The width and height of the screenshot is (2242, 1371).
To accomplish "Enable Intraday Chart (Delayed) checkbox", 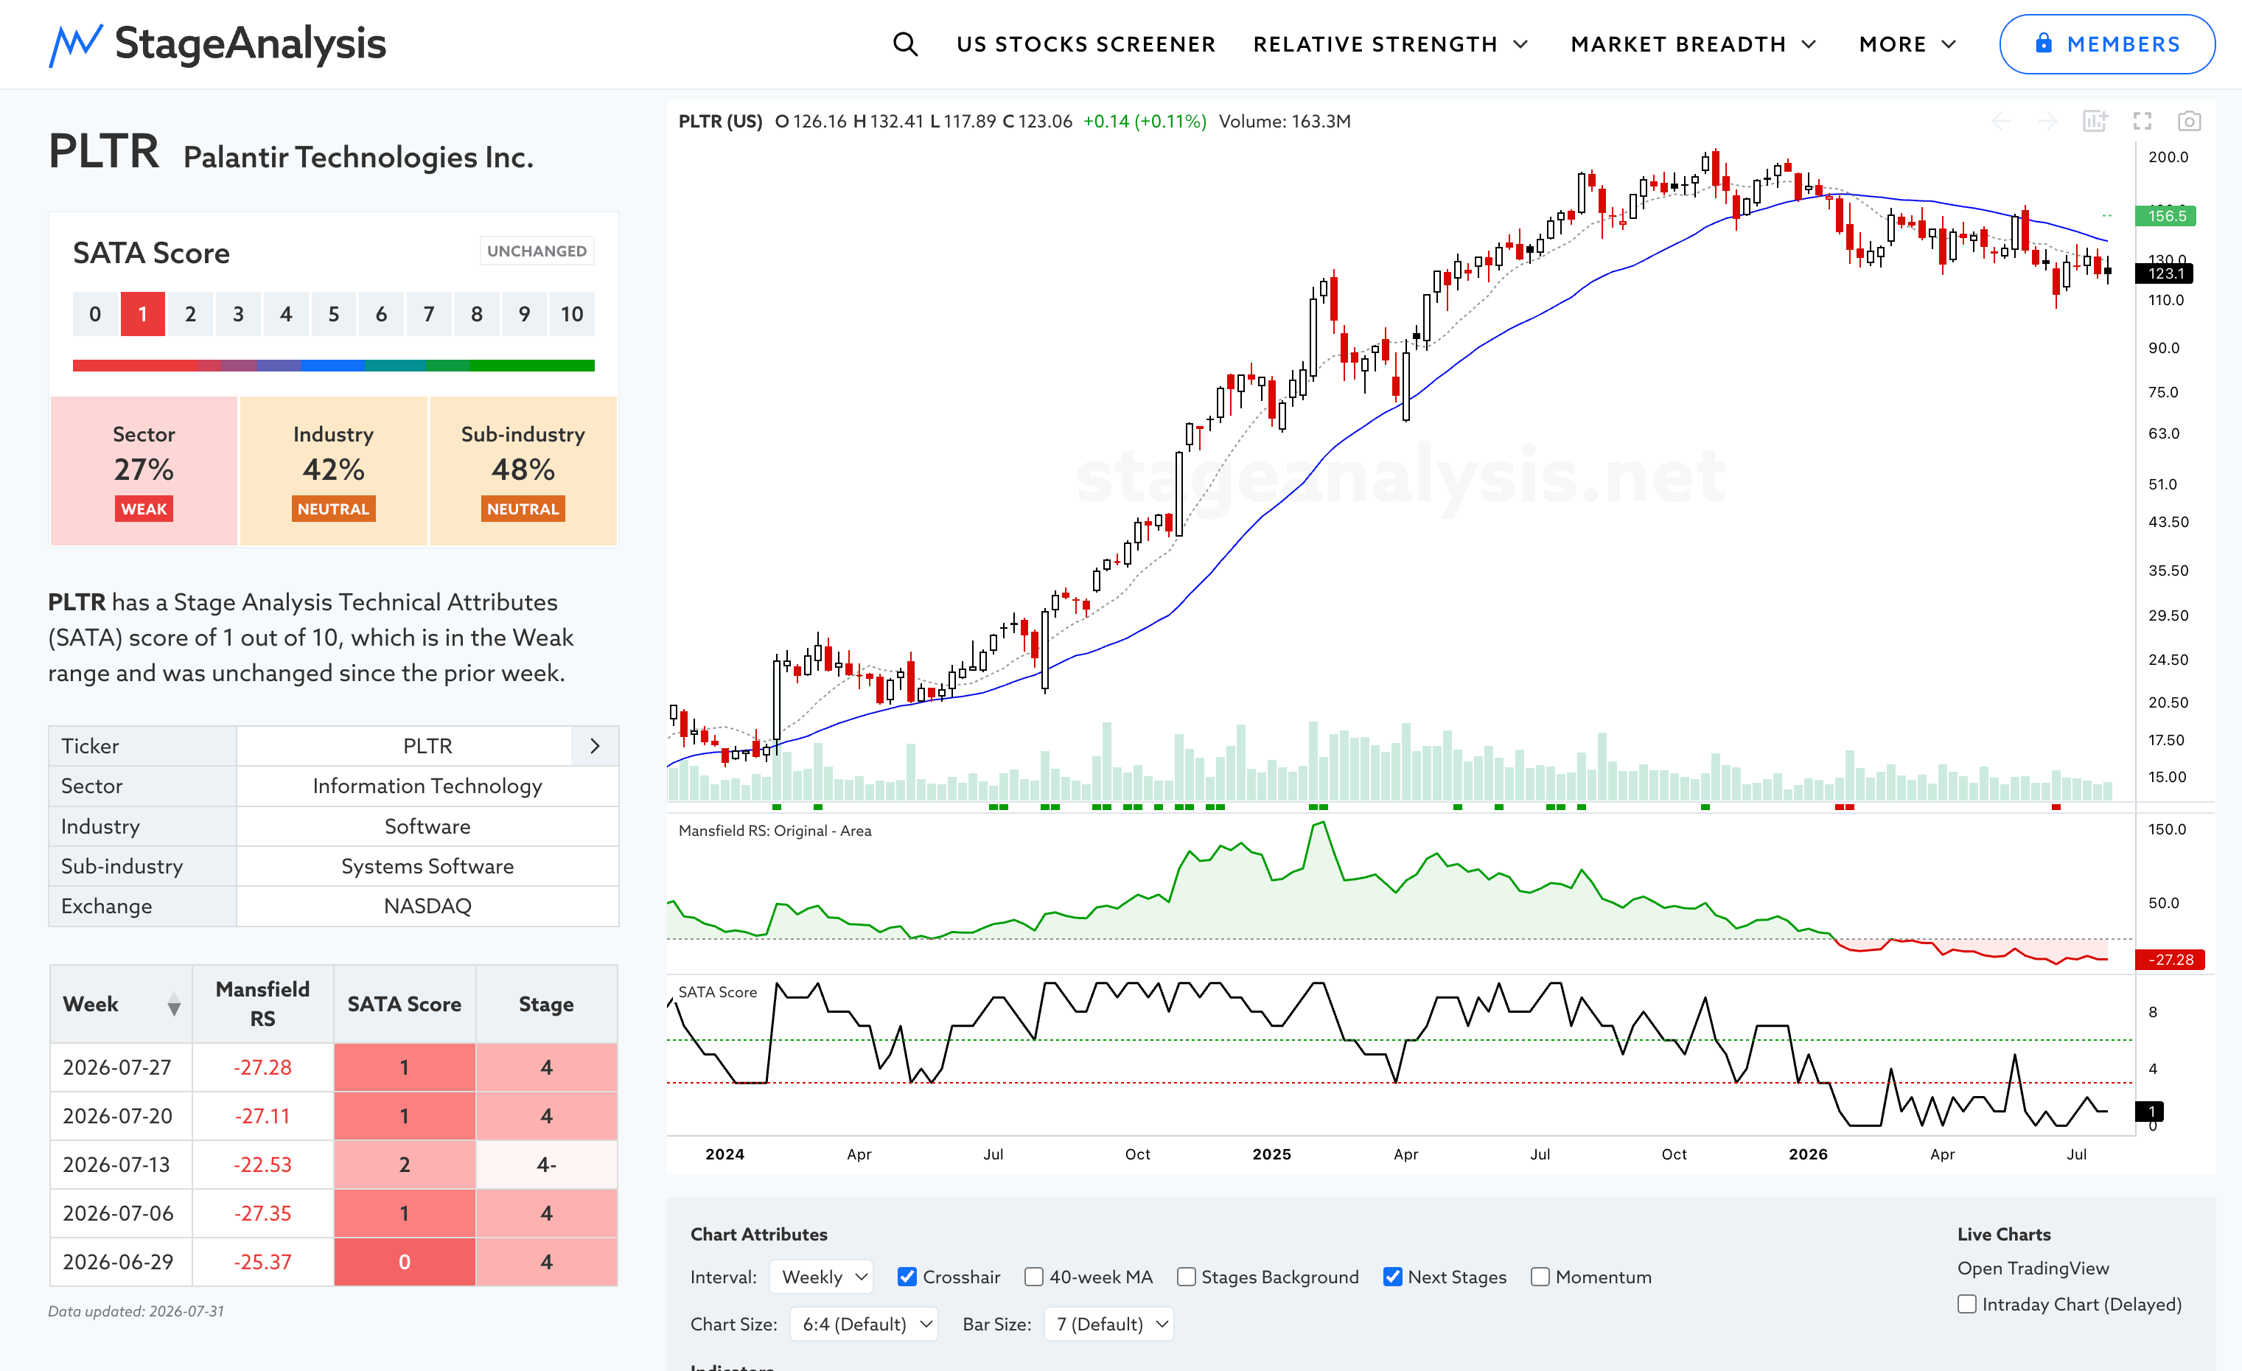I will coord(1967,1304).
